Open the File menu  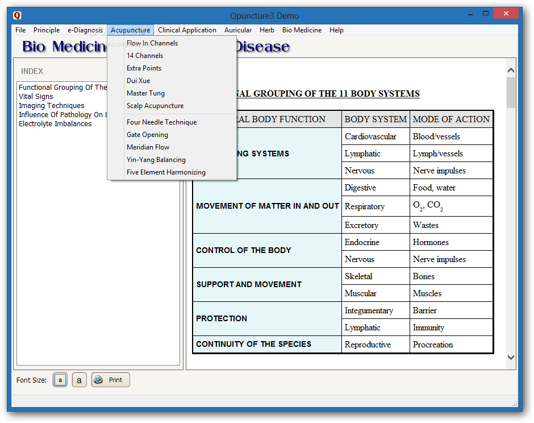point(20,30)
